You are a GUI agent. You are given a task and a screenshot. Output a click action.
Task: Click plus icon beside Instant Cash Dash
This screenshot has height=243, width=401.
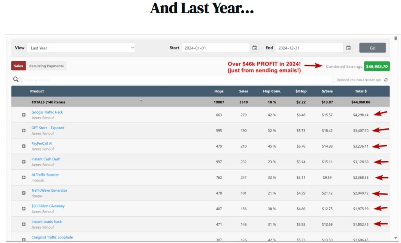(24, 162)
